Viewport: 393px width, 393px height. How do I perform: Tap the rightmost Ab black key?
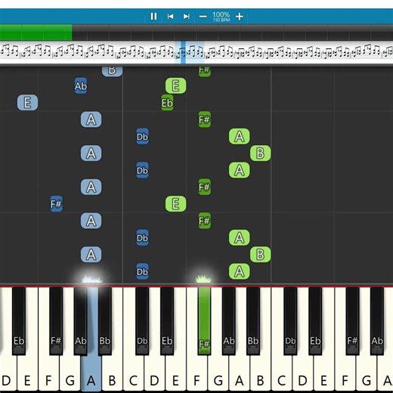pos(377,320)
